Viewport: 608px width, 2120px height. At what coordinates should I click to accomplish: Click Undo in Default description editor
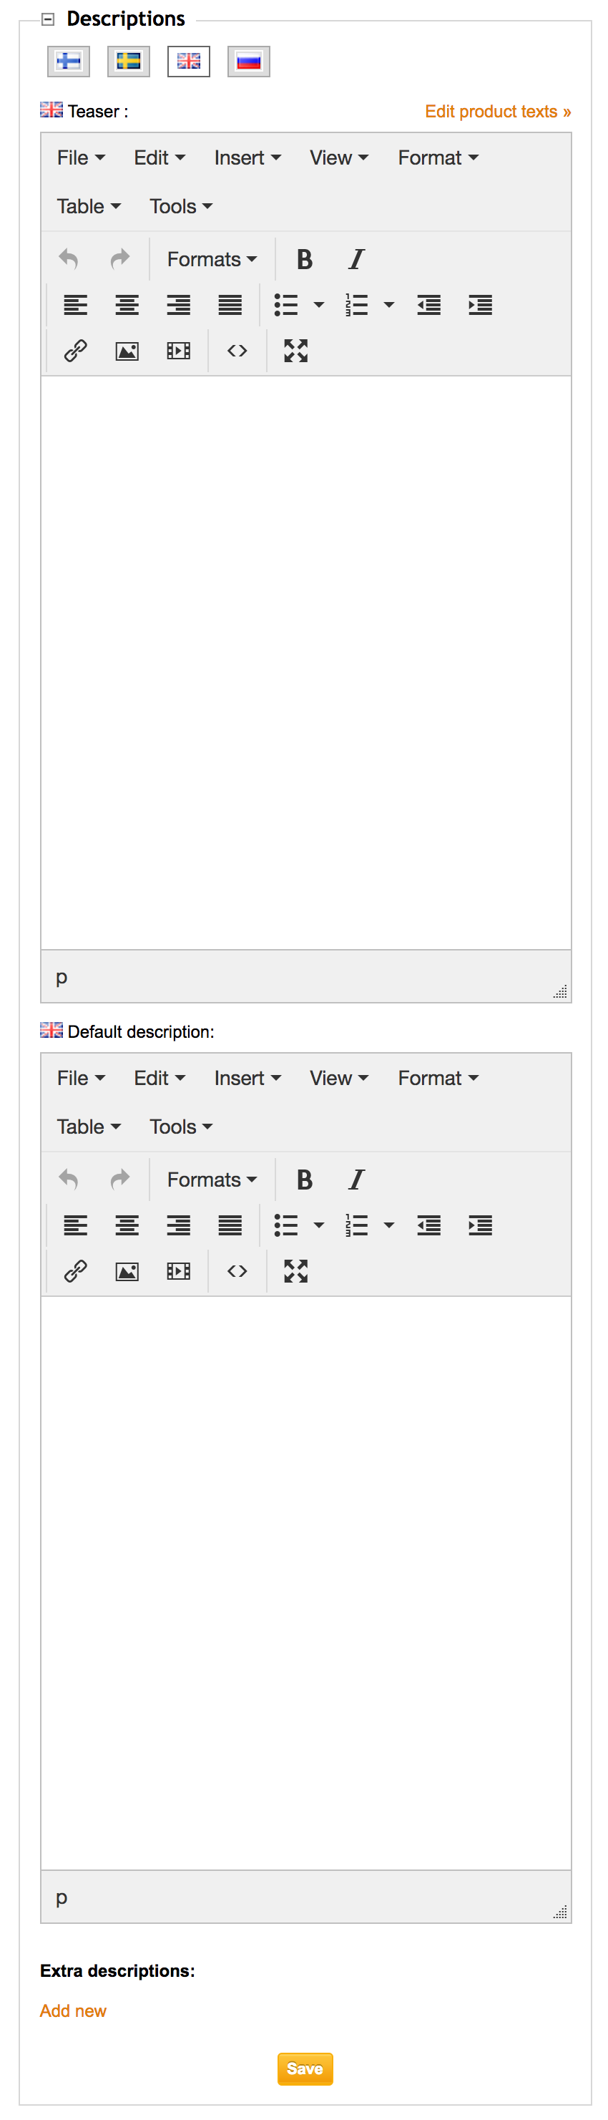pos(69,1180)
